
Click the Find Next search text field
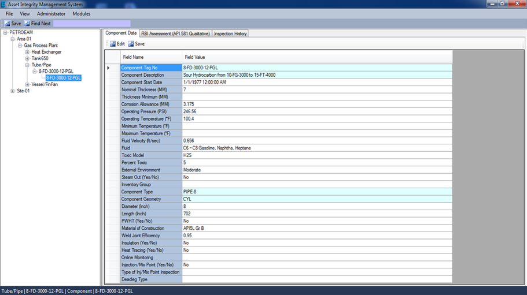[x=91, y=24]
